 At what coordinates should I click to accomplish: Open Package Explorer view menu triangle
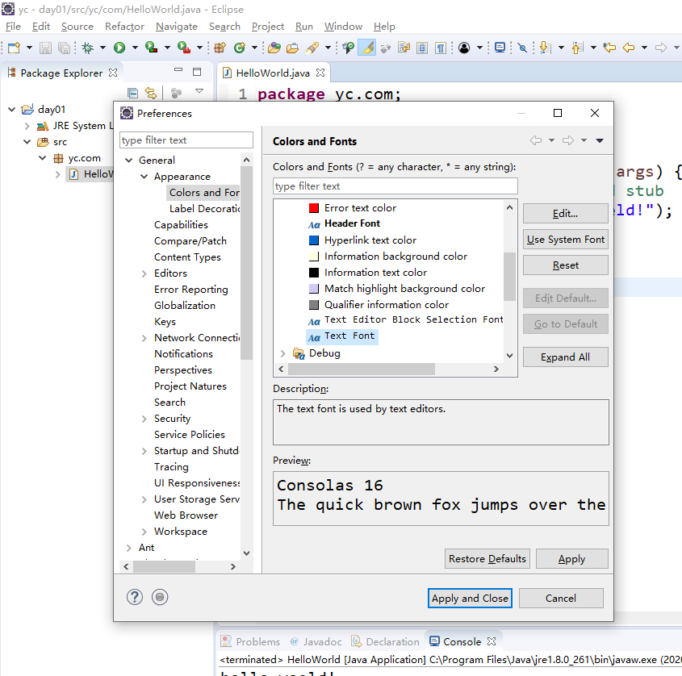click(x=199, y=91)
